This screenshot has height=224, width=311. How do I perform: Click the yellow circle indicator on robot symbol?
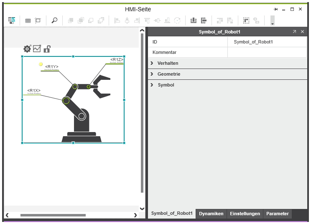click(x=41, y=64)
